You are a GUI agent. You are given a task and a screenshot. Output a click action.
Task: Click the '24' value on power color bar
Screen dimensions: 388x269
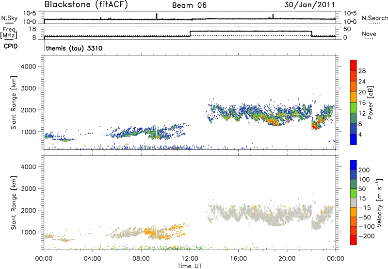pos(362,82)
